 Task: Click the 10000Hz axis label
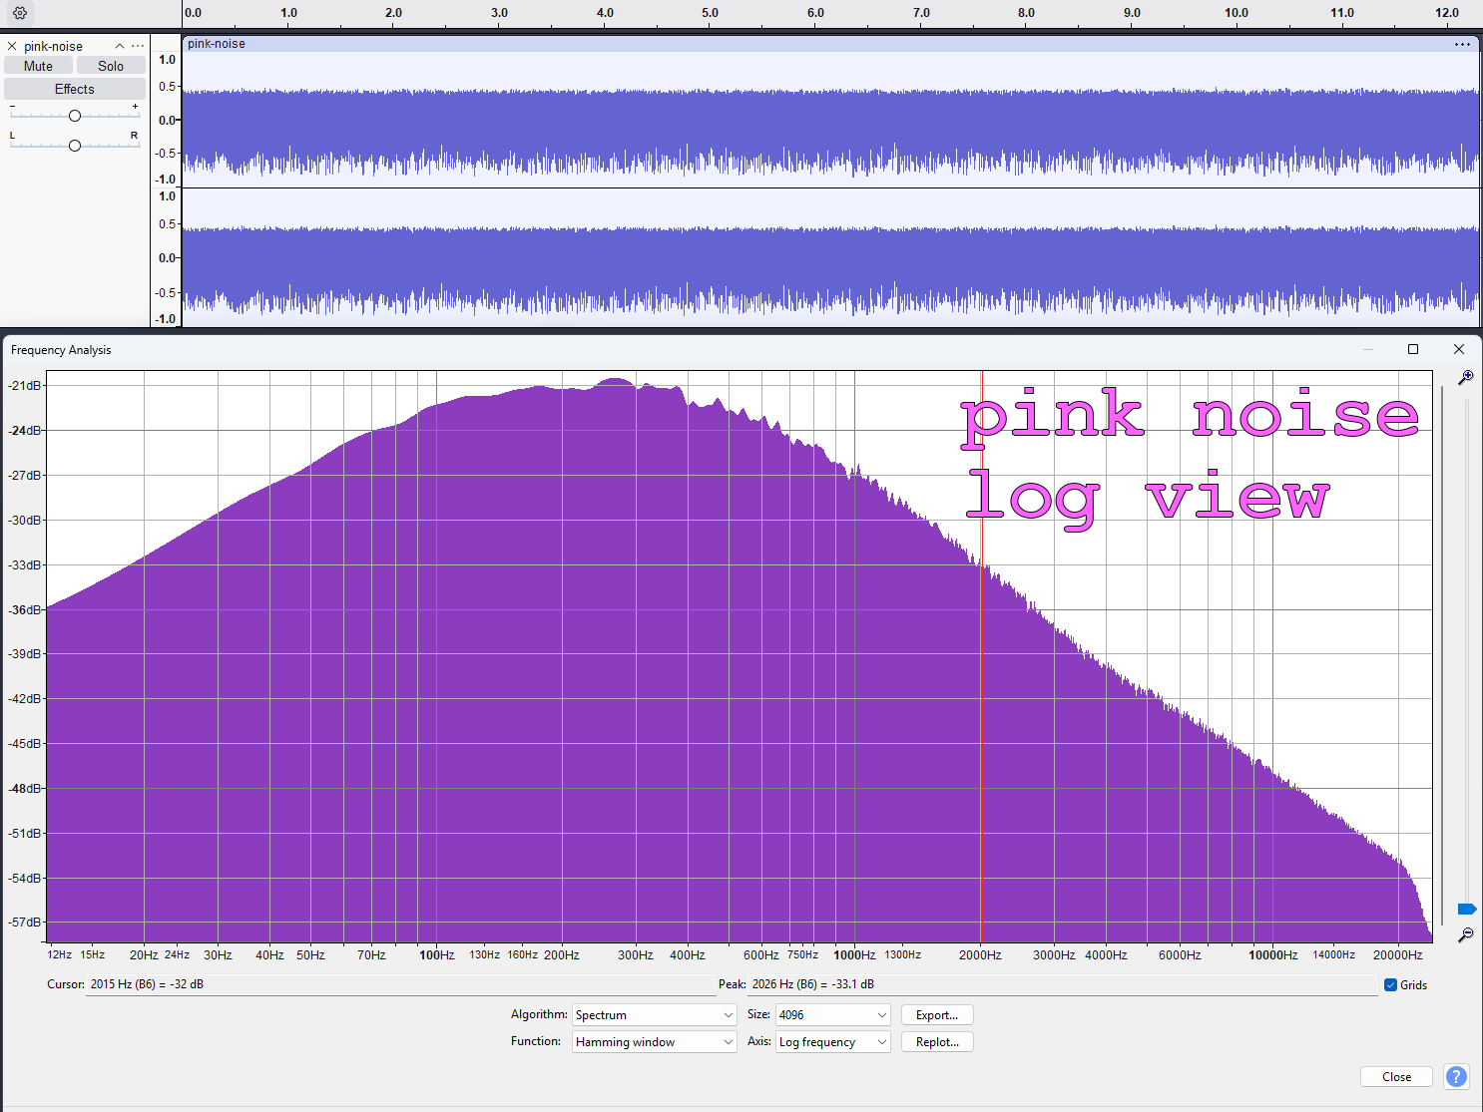[1272, 954]
